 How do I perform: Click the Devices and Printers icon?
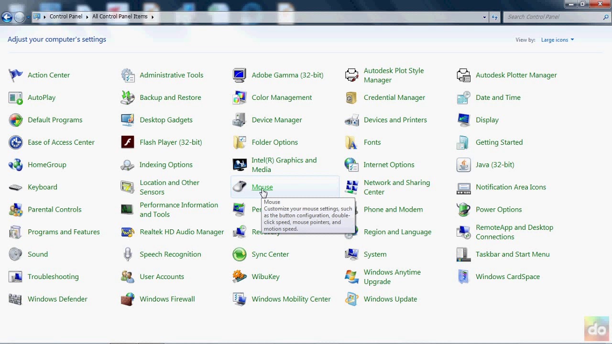352,120
